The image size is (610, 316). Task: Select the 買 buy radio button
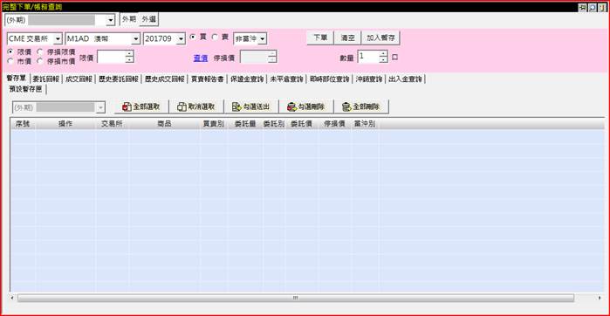pyautogui.click(x=192, y=37)
